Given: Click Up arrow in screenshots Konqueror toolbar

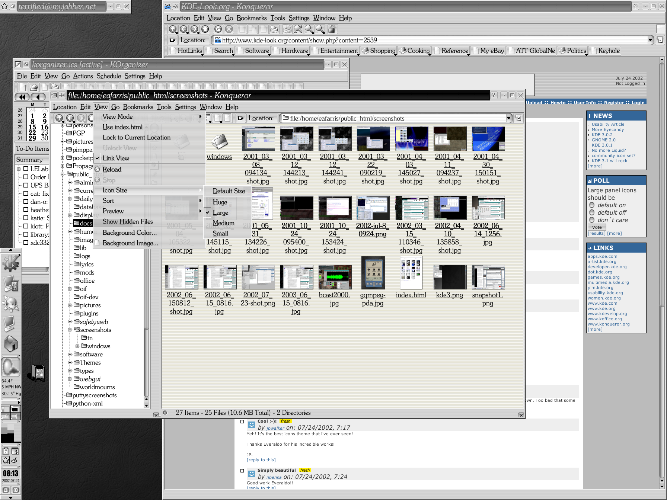Looking at the screenshot, I should 59,118.
